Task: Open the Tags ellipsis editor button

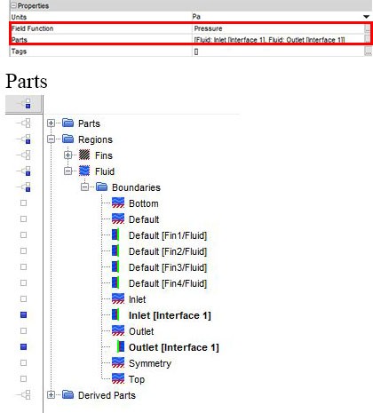Action: pos(368,52)
